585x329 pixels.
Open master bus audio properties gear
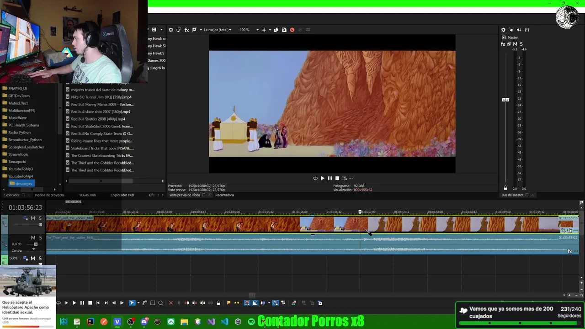tap(503, 30)
